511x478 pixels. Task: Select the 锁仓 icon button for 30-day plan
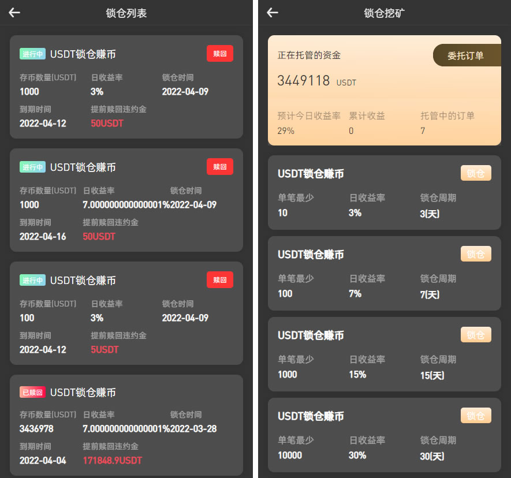click(x=475, y=415)
